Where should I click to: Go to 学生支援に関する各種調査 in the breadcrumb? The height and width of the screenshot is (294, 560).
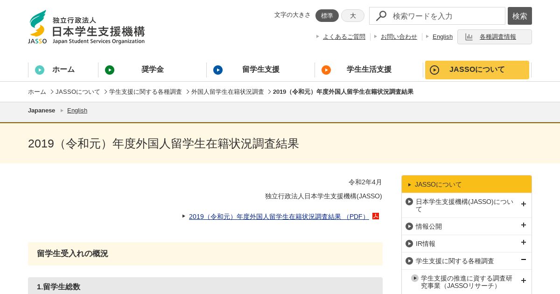click(x=146, y=92)
